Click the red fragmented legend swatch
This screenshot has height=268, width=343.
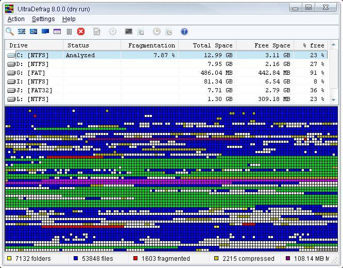click(x=135, y=258)
